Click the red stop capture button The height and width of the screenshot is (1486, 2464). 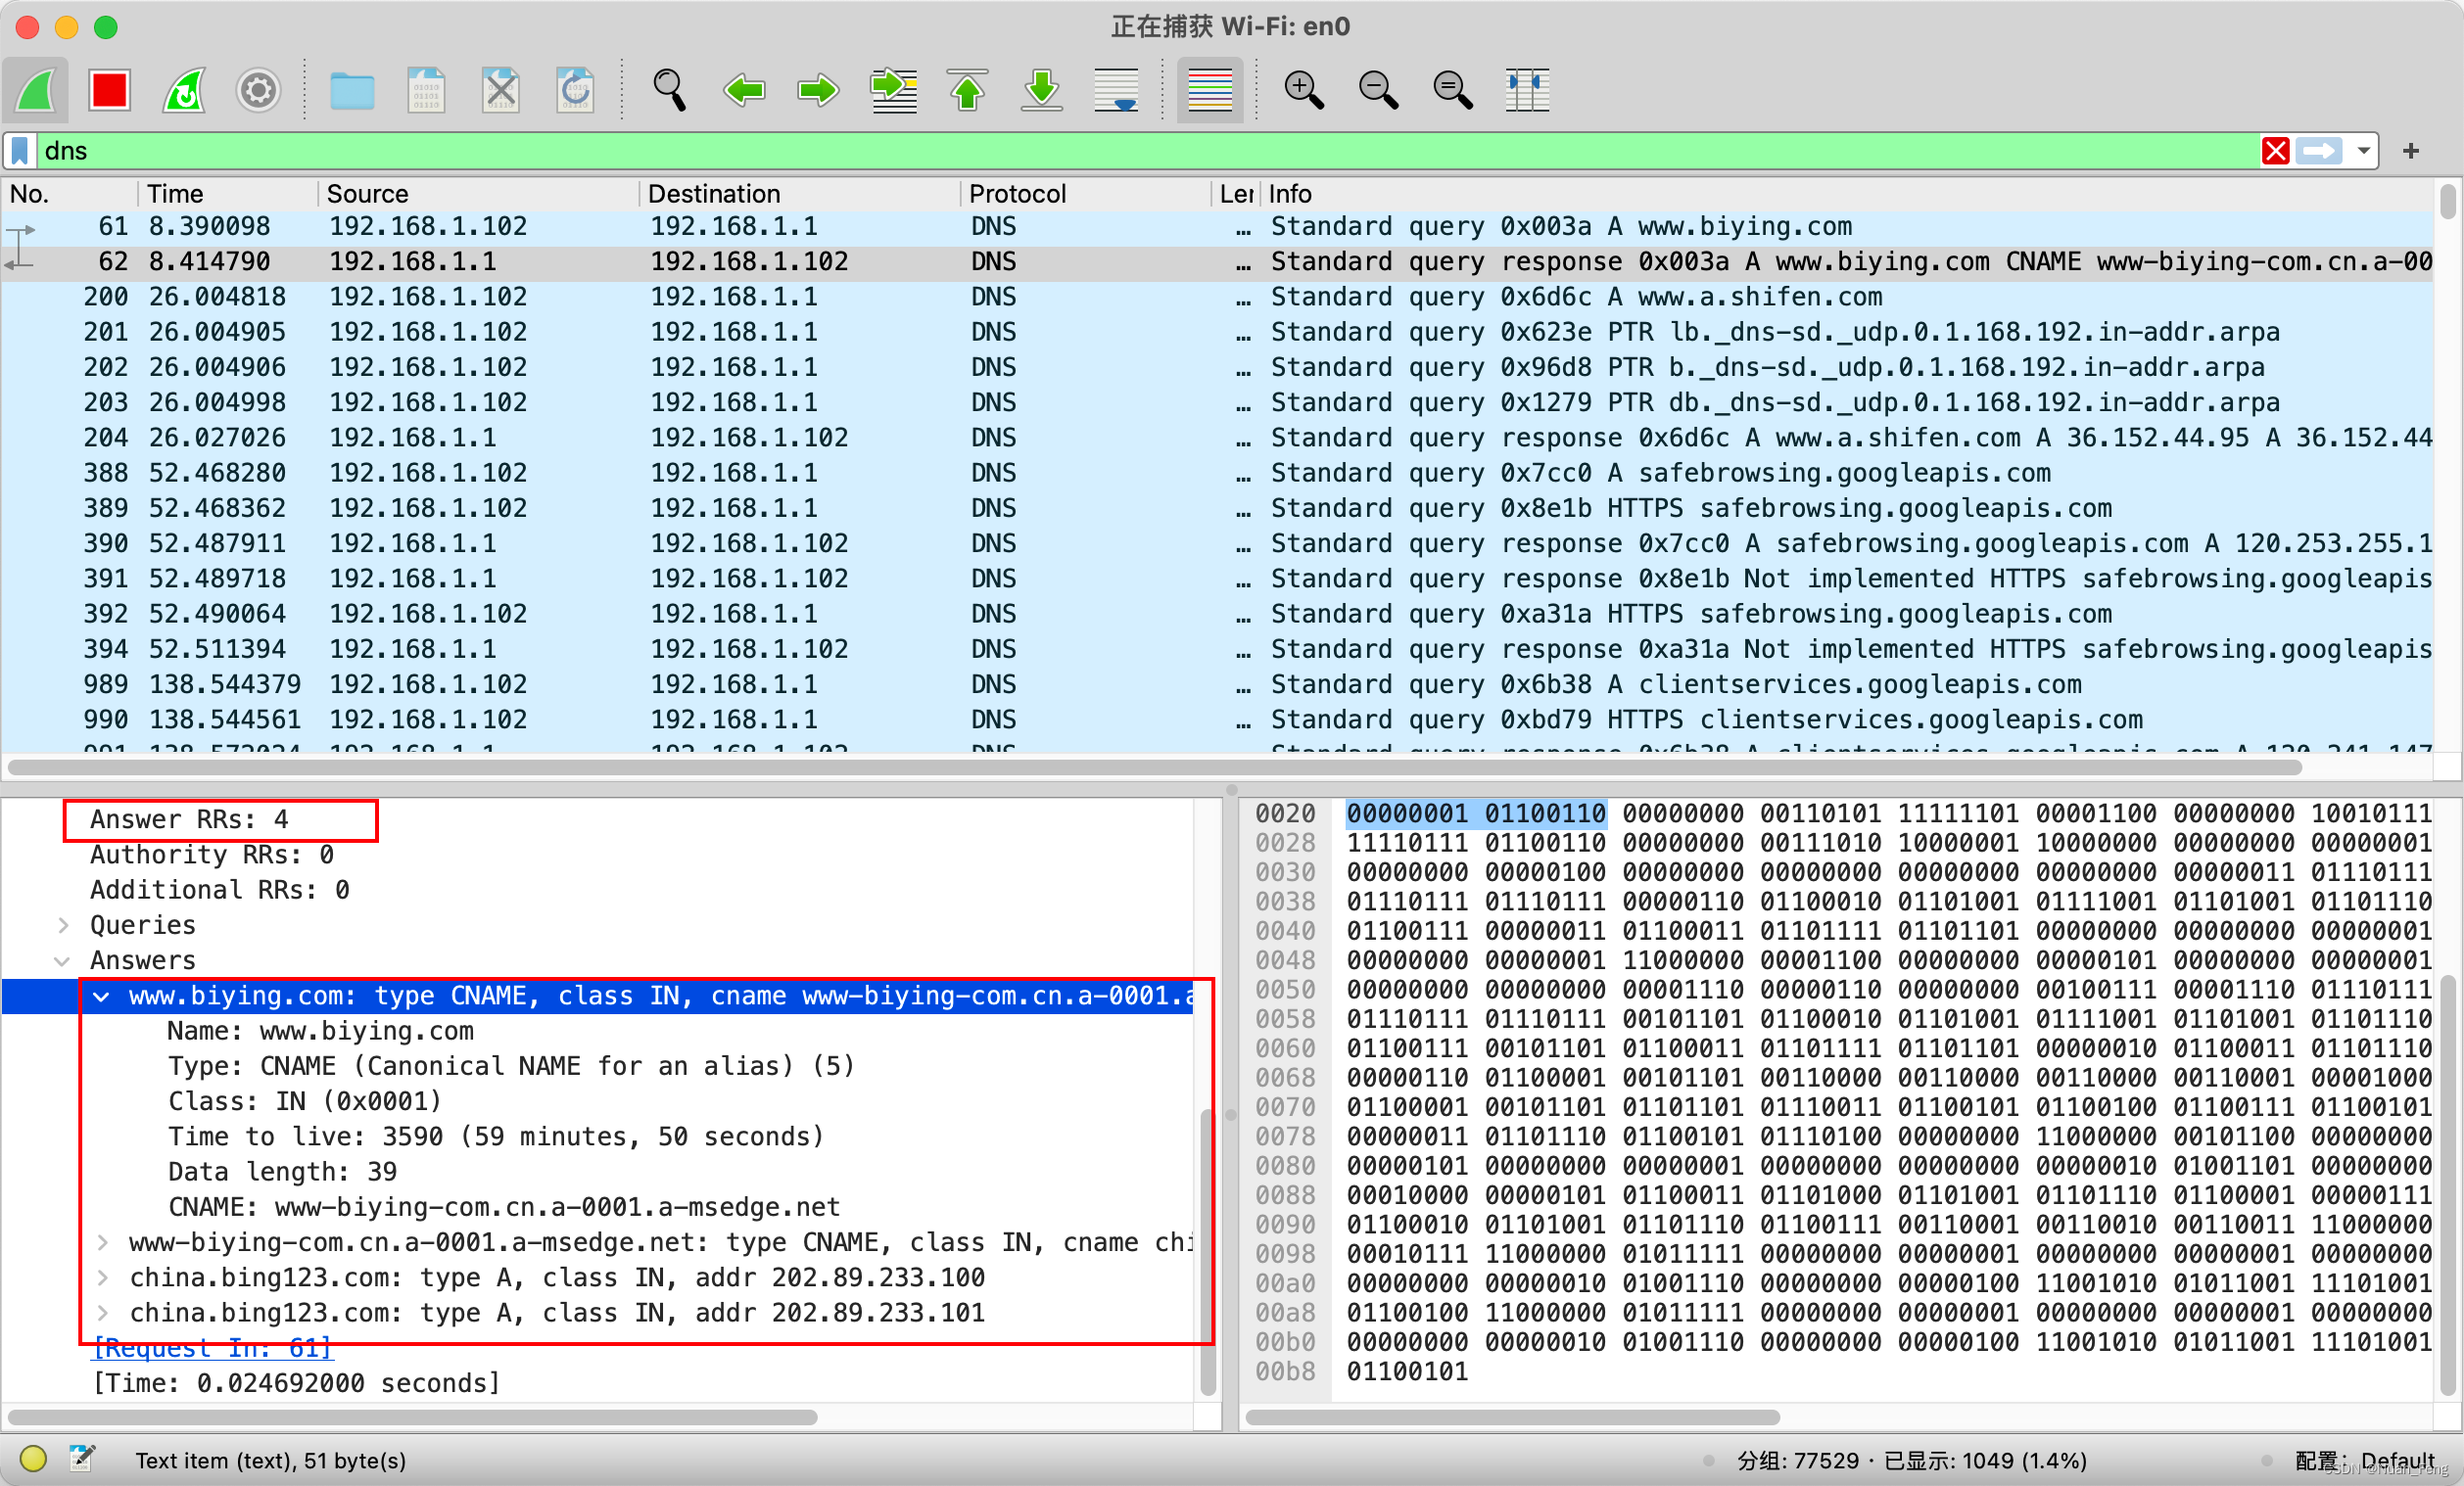click(x=109, y=90)
